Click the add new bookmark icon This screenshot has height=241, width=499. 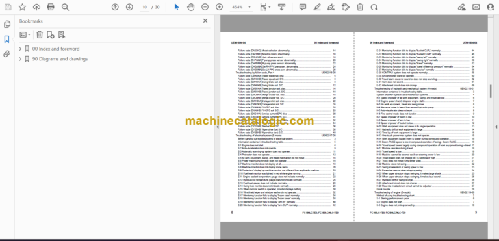point(51,34)
